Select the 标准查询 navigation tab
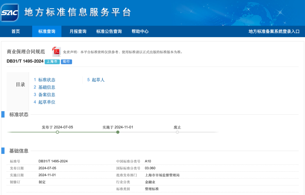This screenshot has height=195, width=305. [47, 32]
